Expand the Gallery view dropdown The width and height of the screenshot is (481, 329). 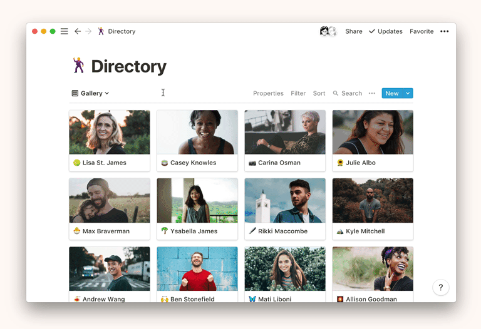(x=91, y=93)
